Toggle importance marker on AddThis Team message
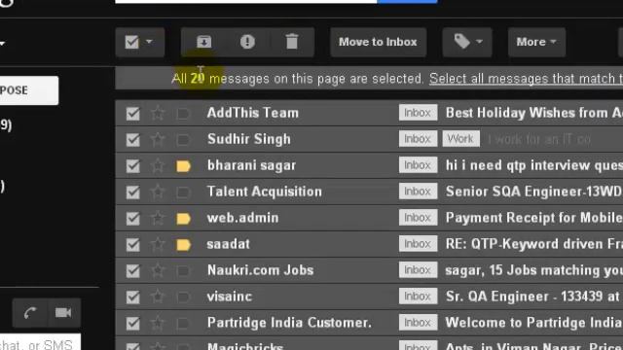623x350 pixels. pos(183,114)
